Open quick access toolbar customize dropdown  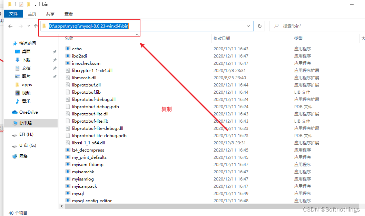pos(36,4)
